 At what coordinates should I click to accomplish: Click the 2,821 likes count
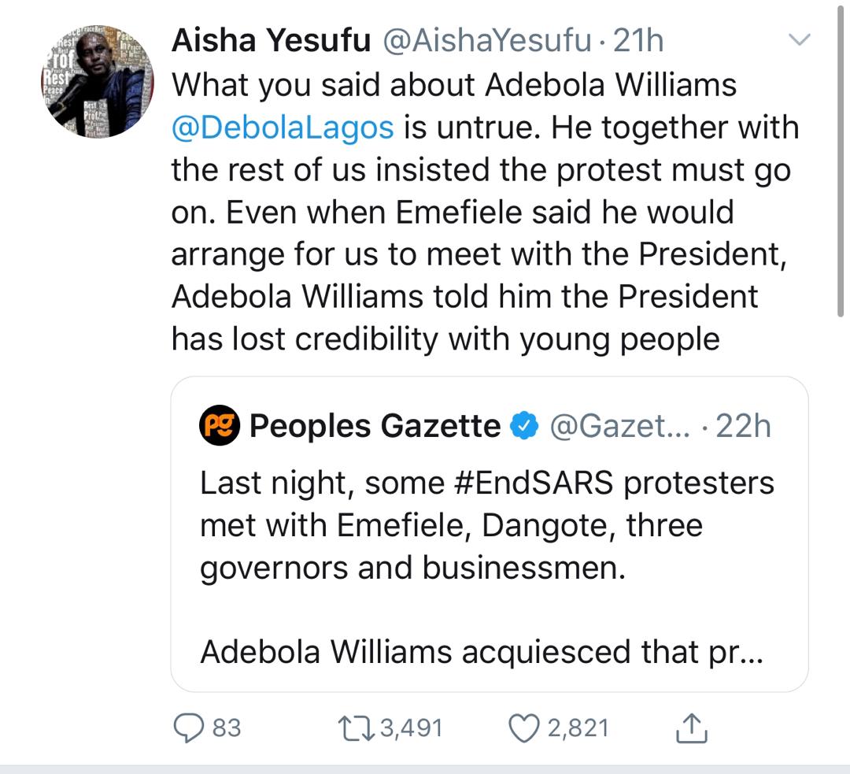[x=578, y=728]
